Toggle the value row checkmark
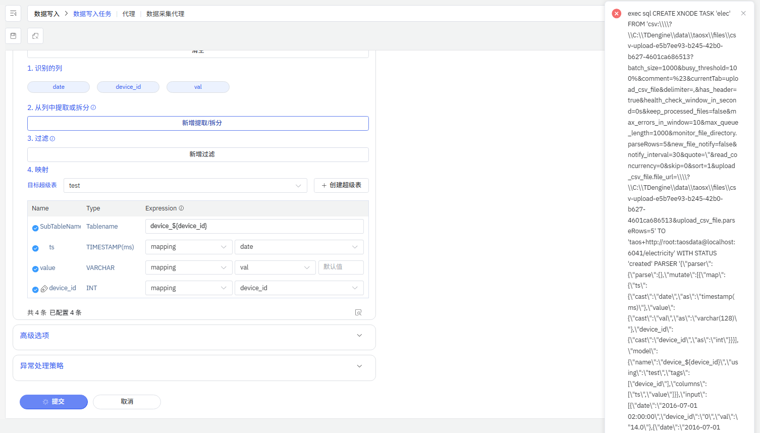This screenshot has width=760, height=433. [35, 269]
